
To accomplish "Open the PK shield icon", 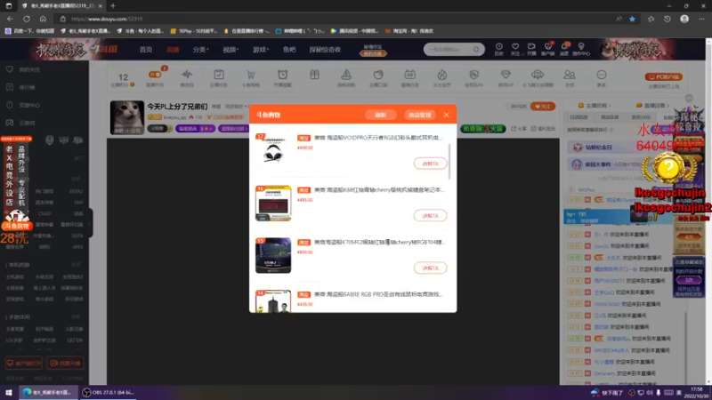I will coord(473,75).
